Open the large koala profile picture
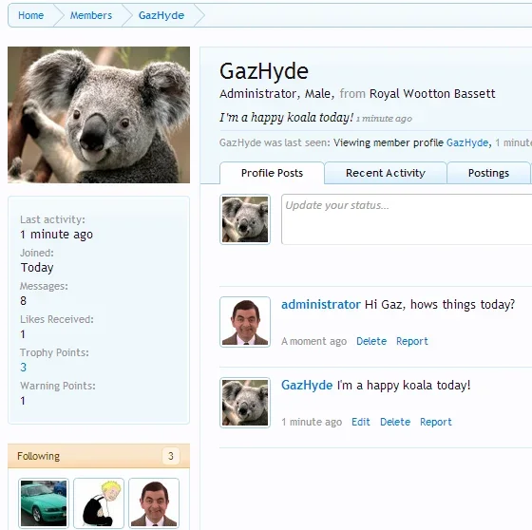The height and width of the screenshot is (530, 532). point(99,115)
